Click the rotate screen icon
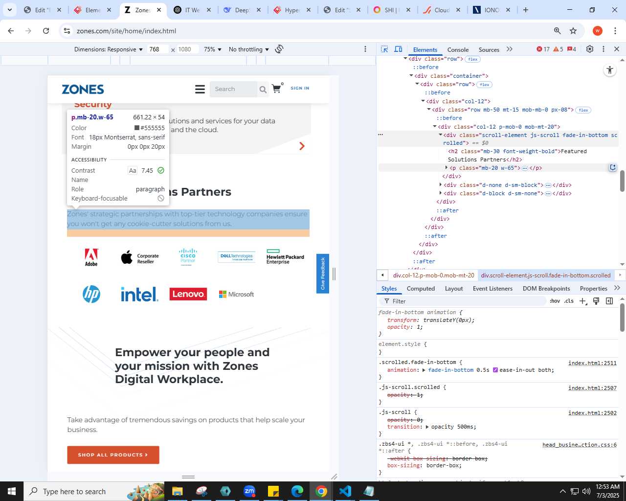The image size is (626, 501). click(x=279, y=49)
